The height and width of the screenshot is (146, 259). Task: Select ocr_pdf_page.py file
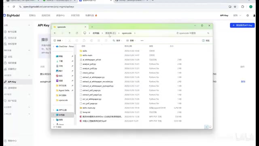pyautogui.click(x=90, y=103)
